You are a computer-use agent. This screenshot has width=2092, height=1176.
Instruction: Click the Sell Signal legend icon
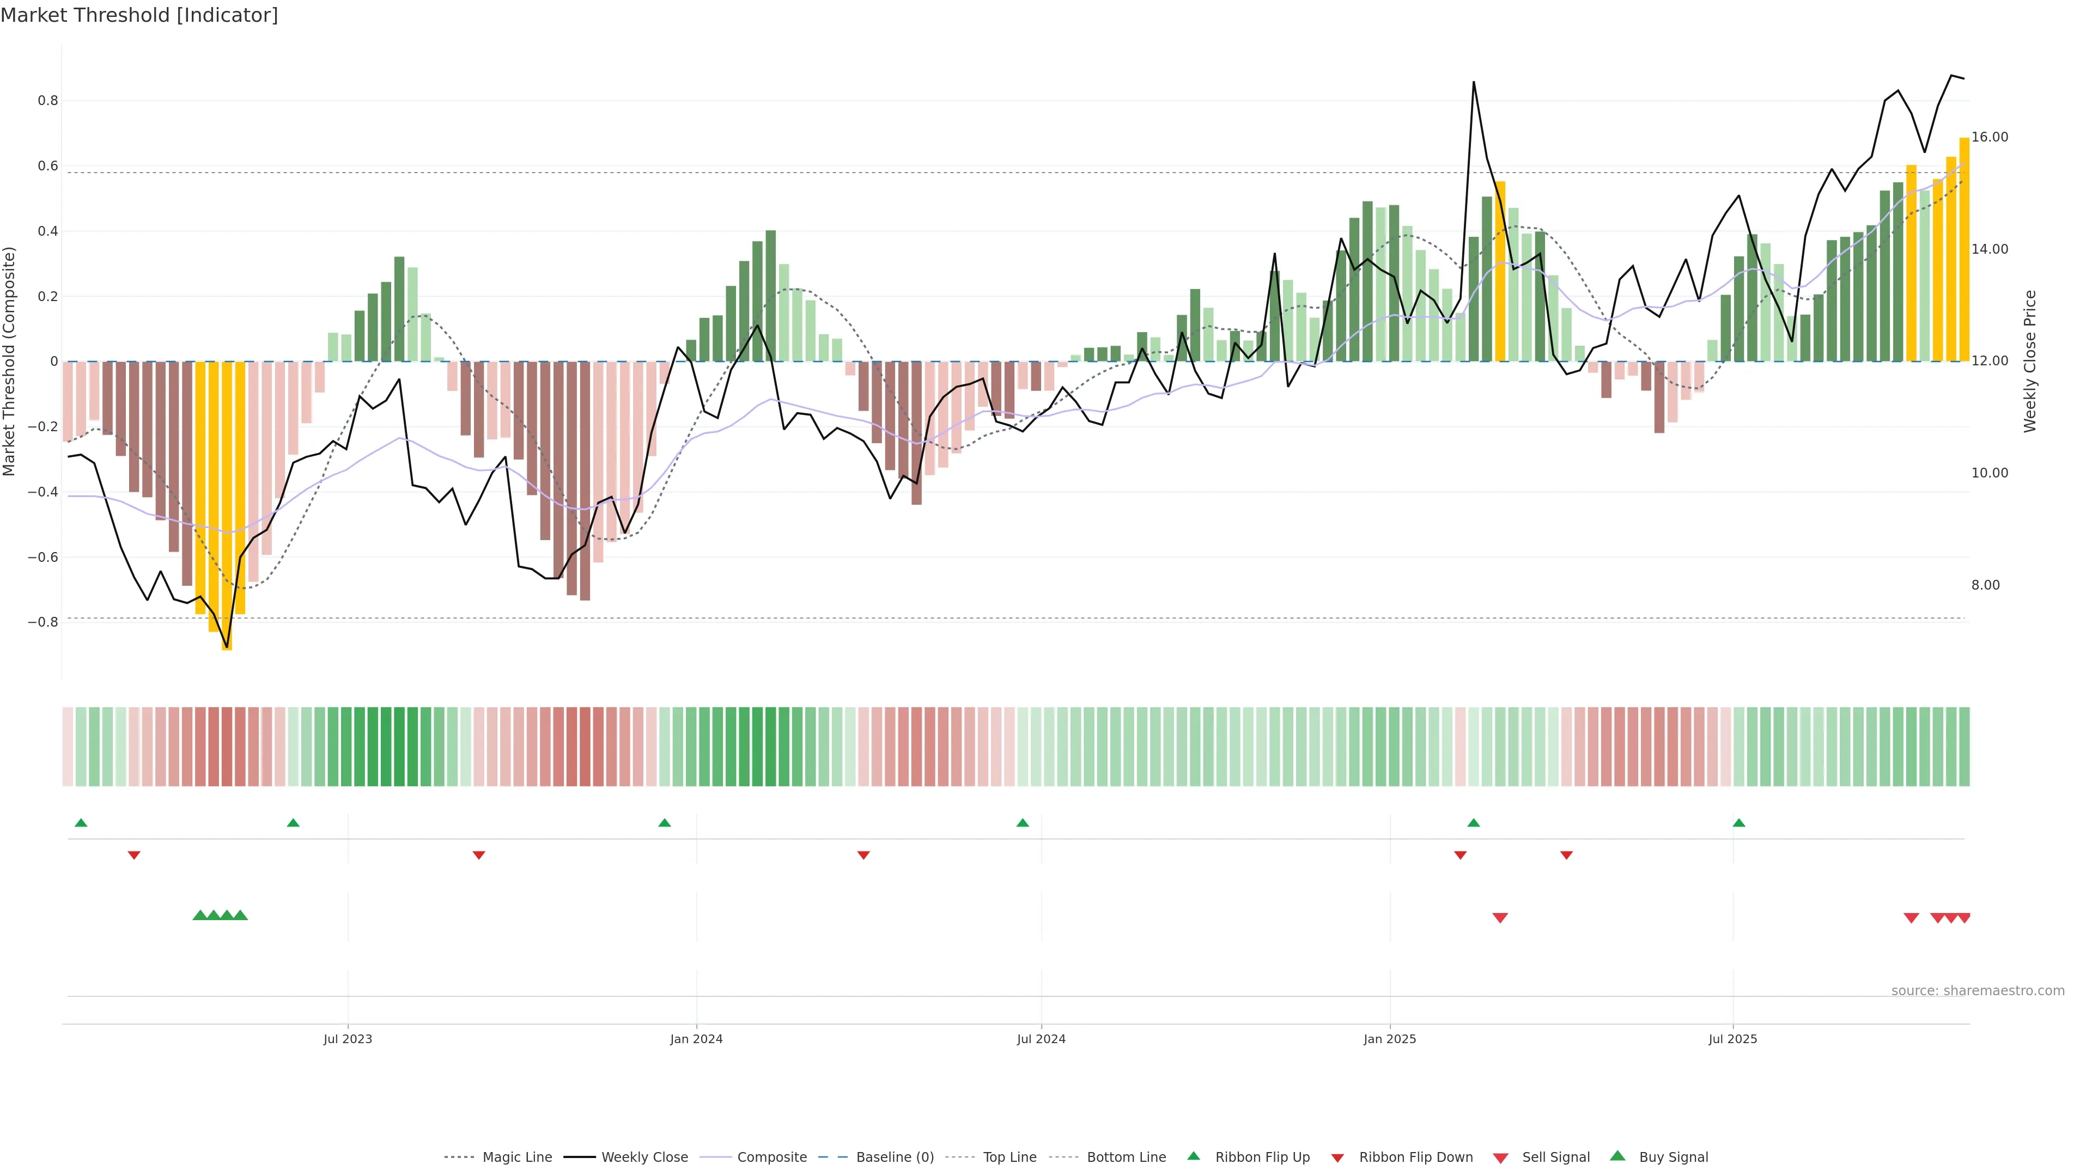(x=1501, y=1158)
